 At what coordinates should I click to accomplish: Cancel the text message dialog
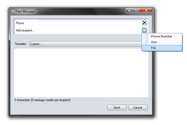coord(138,107)
